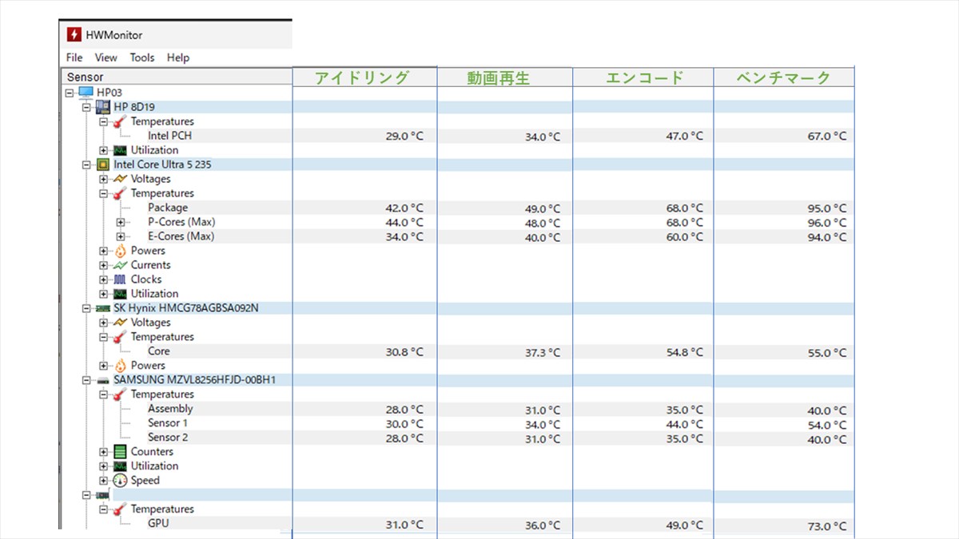Click the Speed gauge icon under SAMSUNG drive
Viewport: 959px width, 539px height.
(120, 481)
